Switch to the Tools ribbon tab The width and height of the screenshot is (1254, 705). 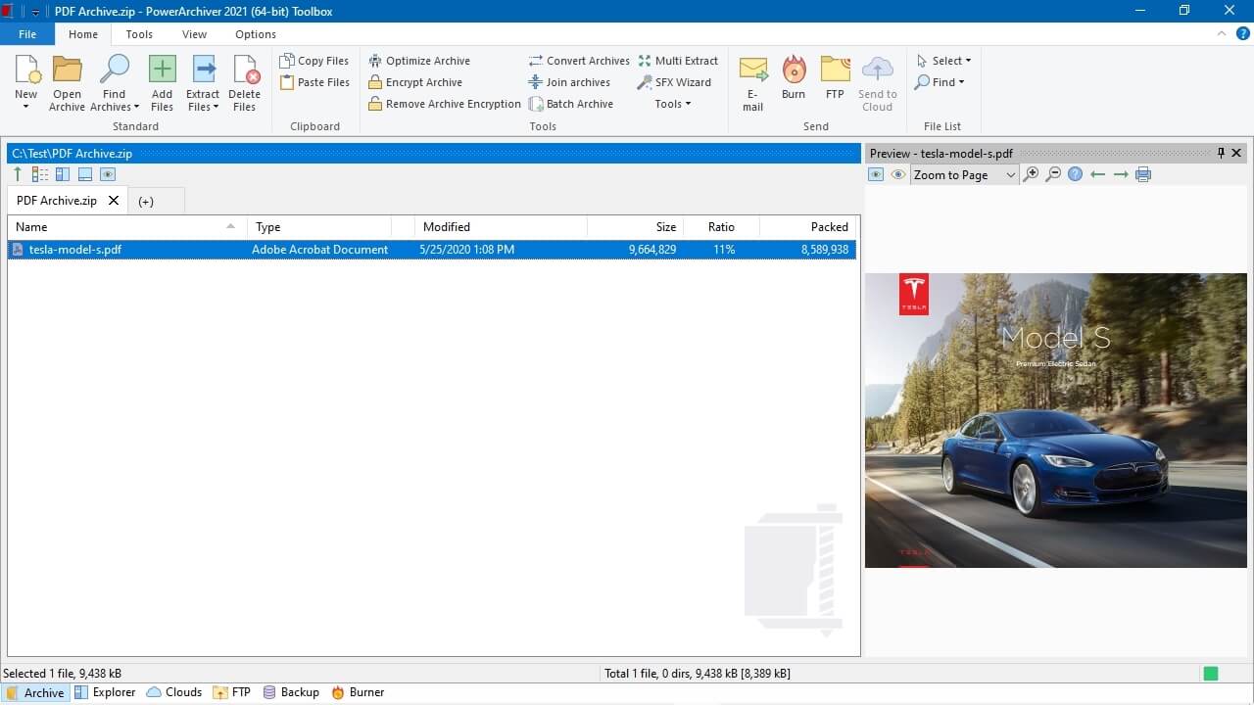tap(139, 34)
